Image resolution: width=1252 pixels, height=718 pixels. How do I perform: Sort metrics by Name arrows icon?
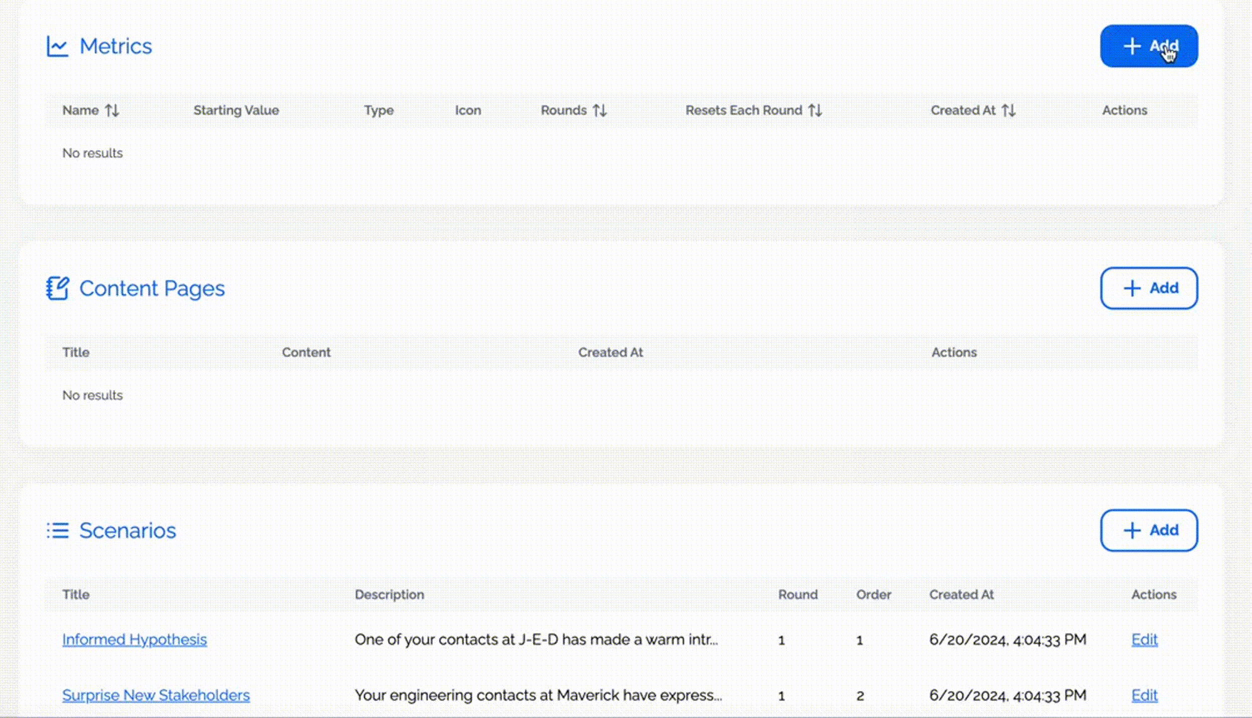point(112,110)
